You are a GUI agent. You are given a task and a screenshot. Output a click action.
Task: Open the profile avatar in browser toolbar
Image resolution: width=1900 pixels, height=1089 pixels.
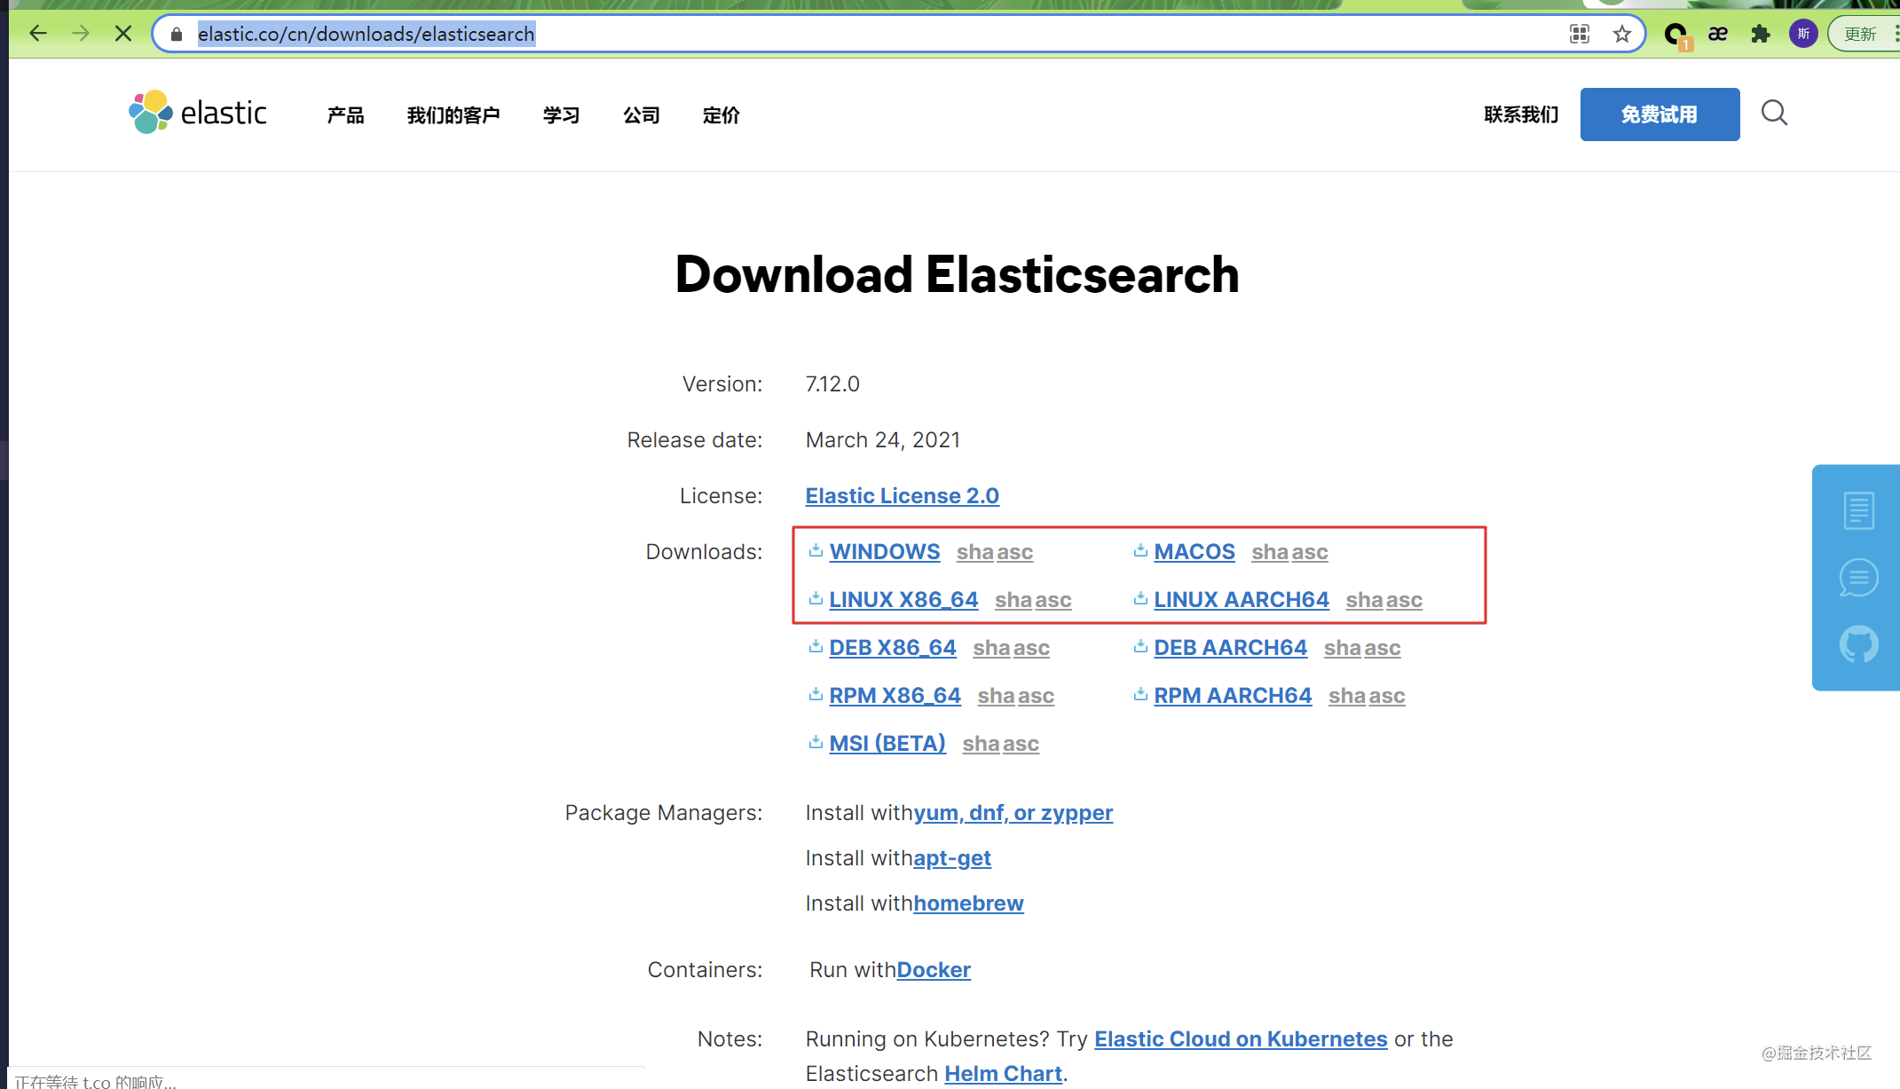click(1802, 34)
